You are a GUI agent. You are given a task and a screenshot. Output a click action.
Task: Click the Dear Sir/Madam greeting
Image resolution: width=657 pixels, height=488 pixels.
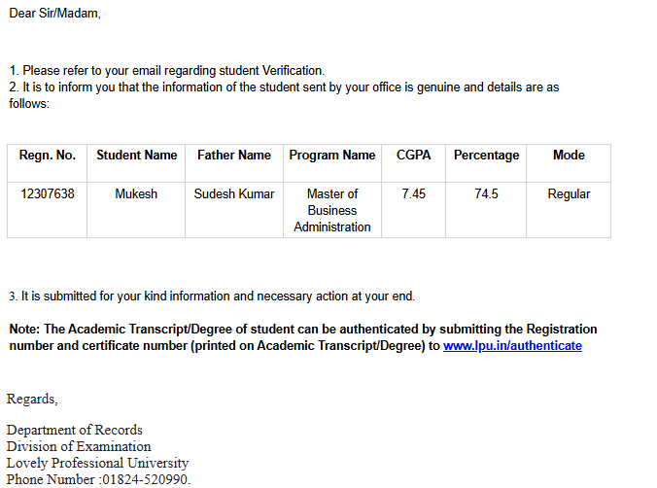pos(54,14)
